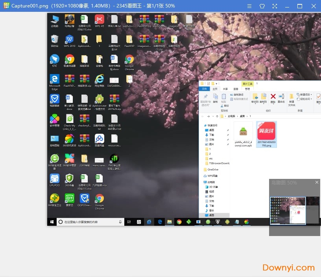Viewport: 321px width, 277px height.
Task: Select the WPS H5 desktop icon
Action: (x=100, y=19)
